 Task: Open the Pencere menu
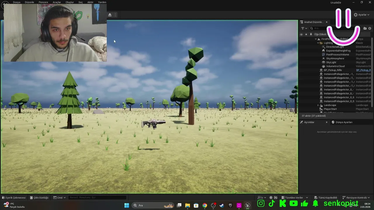(x=43, y=2)
